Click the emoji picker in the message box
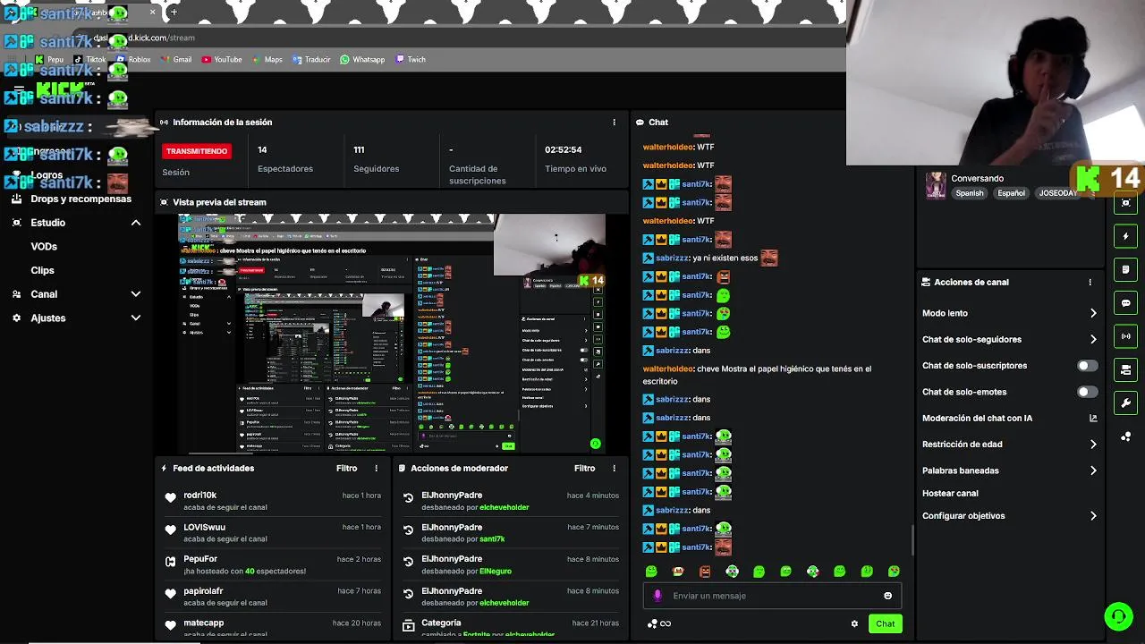 coord(887,596)
